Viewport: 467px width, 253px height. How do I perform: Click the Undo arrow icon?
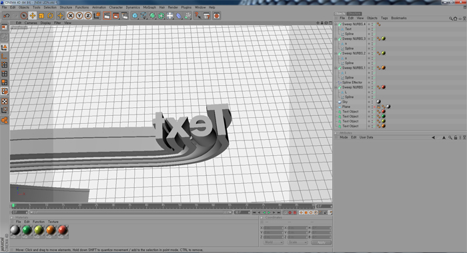click(x=7, y=16)
